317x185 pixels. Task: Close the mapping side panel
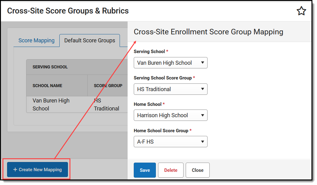[x=197, y=170]
